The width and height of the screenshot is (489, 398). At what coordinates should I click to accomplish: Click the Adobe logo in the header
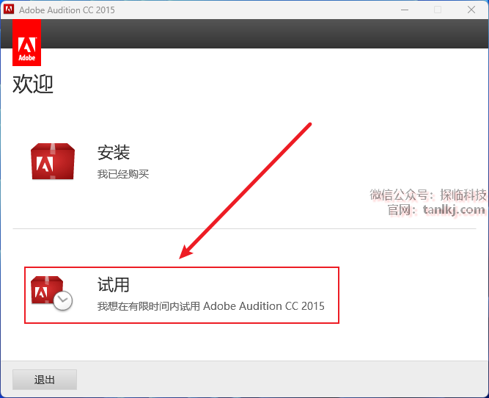click(x=26, y=43)
